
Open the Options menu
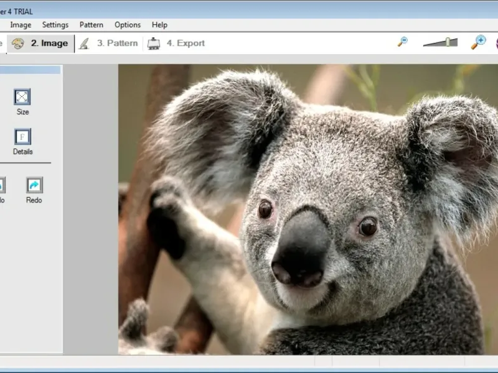[x=128, y=25]
